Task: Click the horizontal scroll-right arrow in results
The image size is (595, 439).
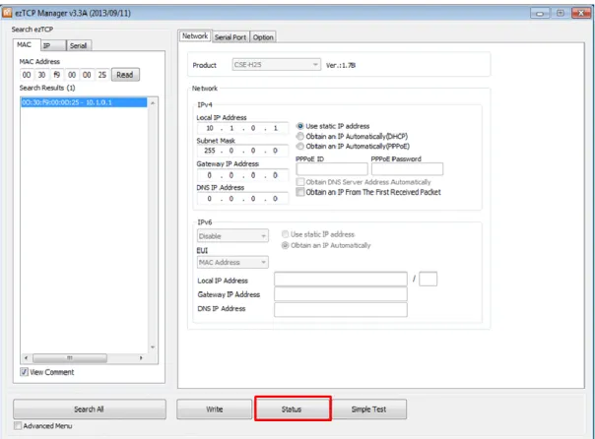Action: pyautogui.click(x=141, y=358)
